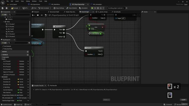Expand the Components variable category

(x=1, y=57)
